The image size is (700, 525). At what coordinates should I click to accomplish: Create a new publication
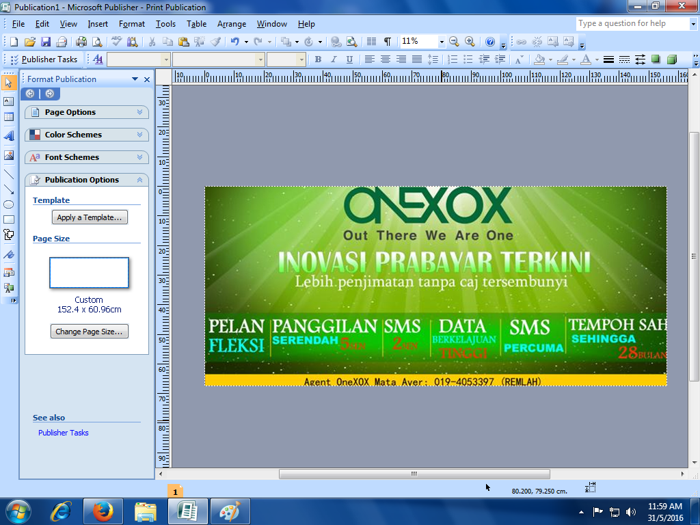(14, 42)
